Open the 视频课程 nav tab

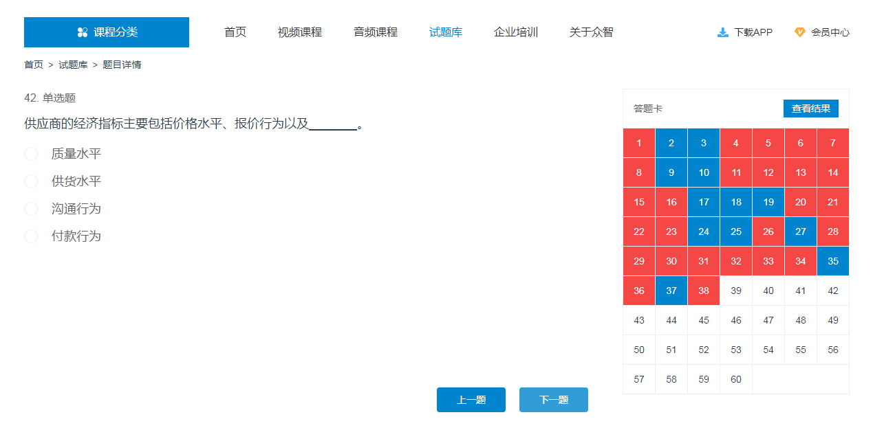tap(299, 32)
